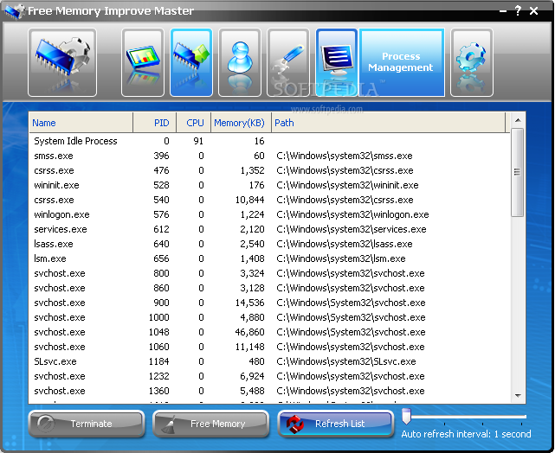Image resolution: width=555 pixels, height=453 pixels.
Task: Open the memory chip with gear home icon
Action: coord(62,62)
